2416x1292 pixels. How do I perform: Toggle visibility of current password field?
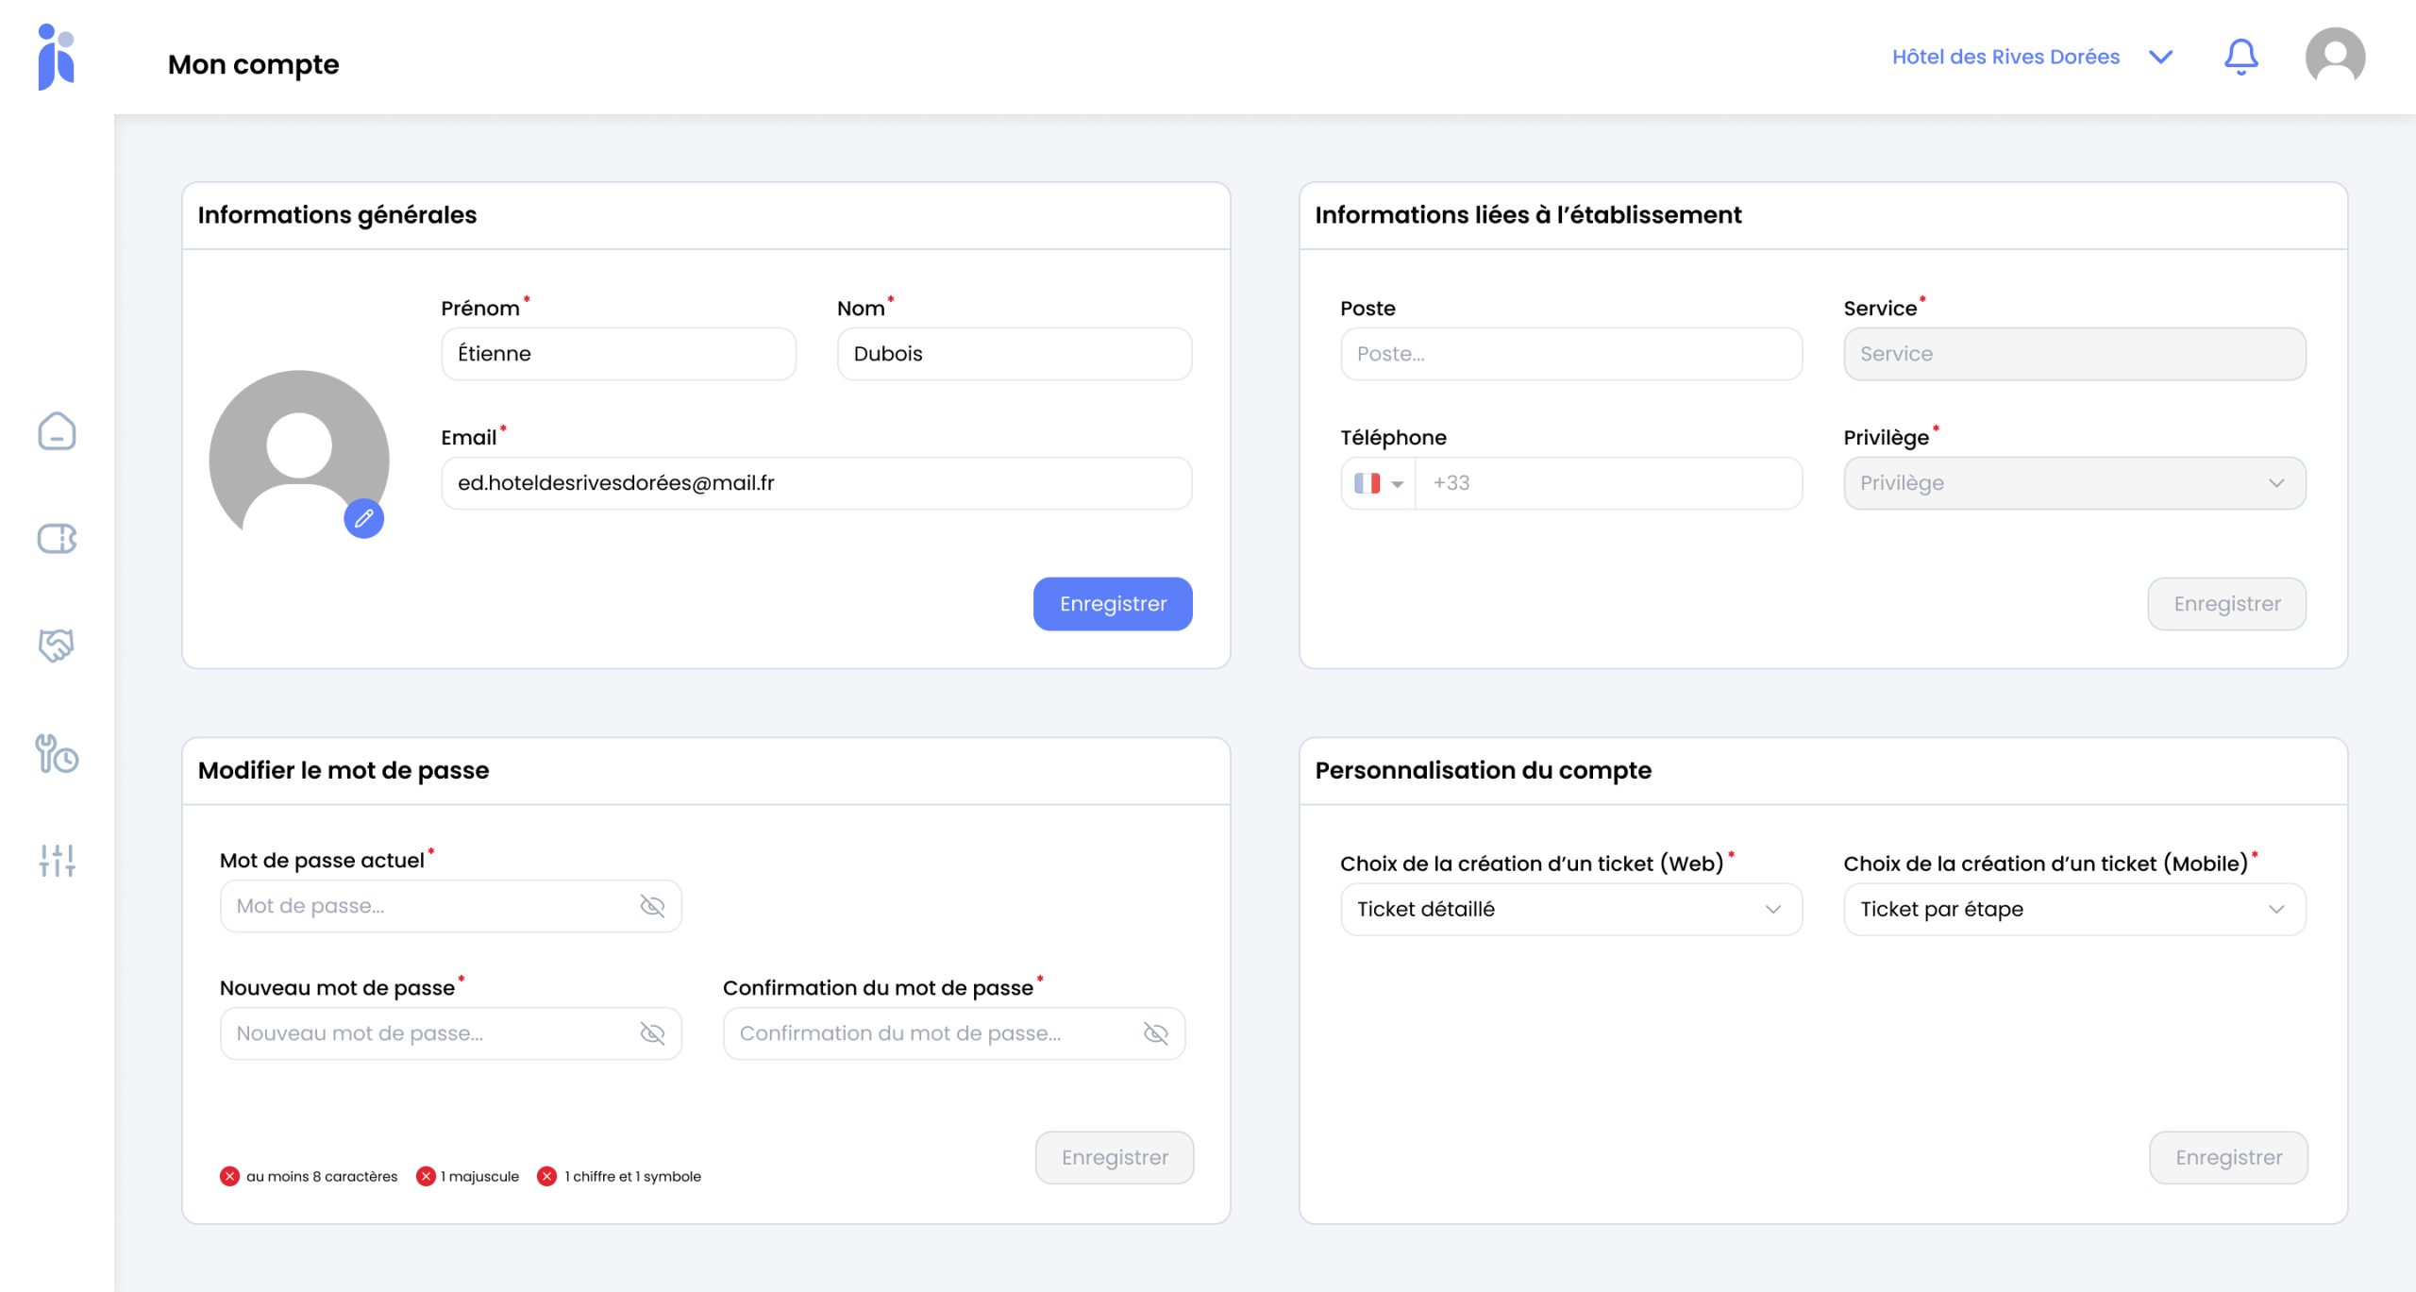[652, 906]
